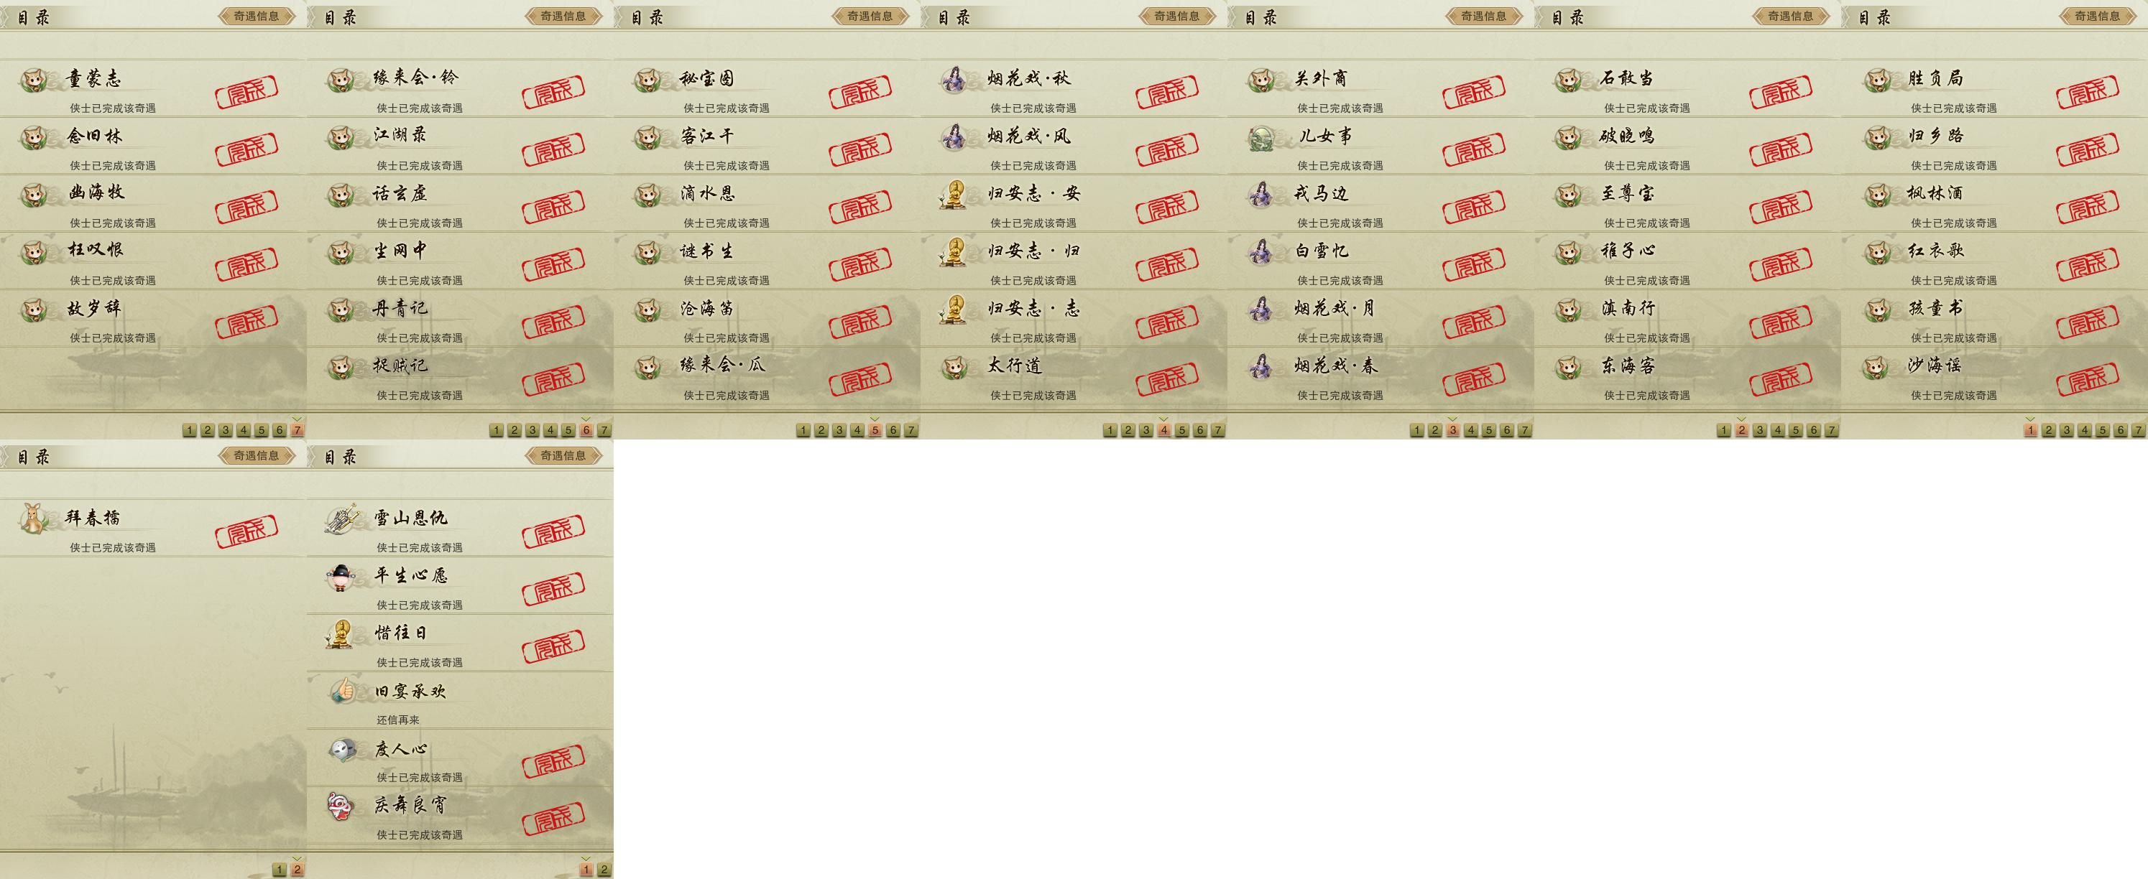Click the purple lady icon for 烟花戏·秋
Viewport: 2148px width, 879px height.
(953, 78)
